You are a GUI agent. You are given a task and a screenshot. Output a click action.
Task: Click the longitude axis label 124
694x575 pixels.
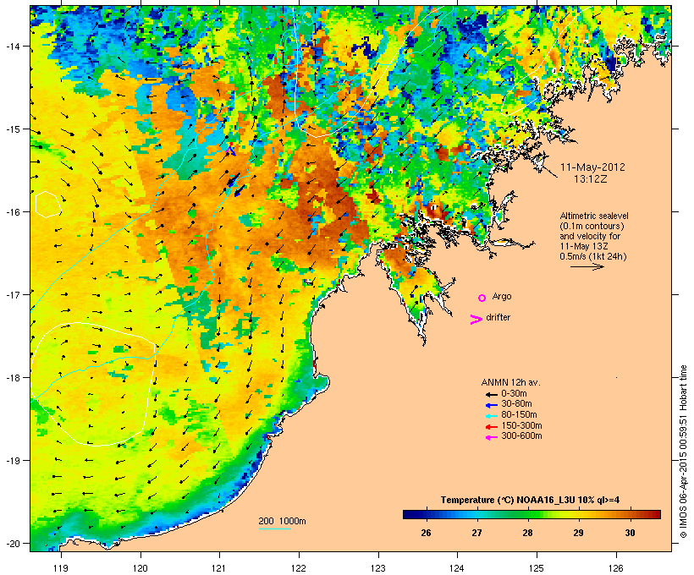[x=457, y=568]
